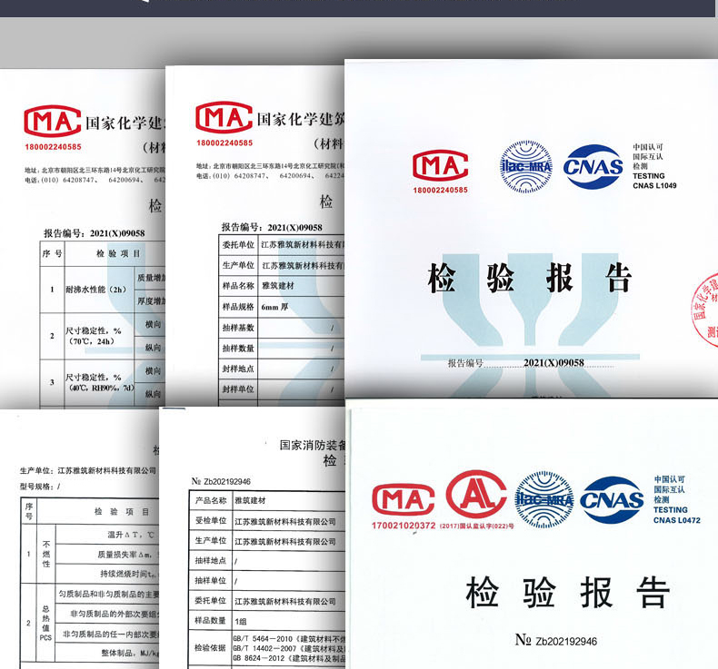Click the 样品数量 cell
Viewport: 718px width, 669px height.
coord(211,620)
